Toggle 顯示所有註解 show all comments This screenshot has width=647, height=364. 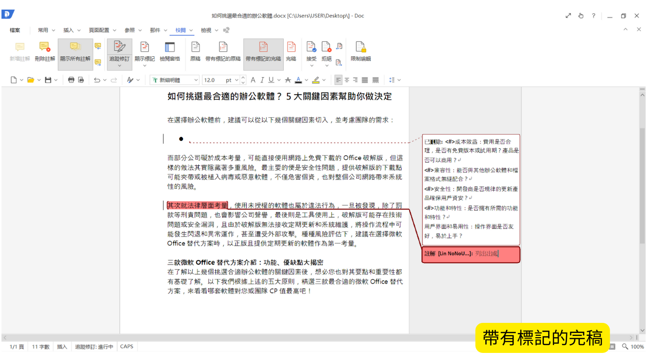tap(75, 55)
